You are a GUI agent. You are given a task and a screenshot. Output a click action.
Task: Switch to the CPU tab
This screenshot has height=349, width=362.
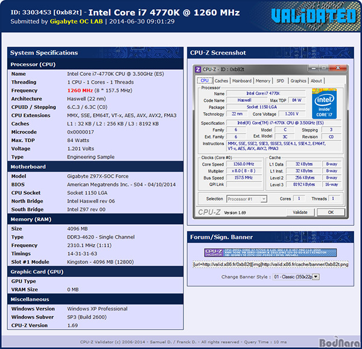pyautogui.click(x=205, y=81)
